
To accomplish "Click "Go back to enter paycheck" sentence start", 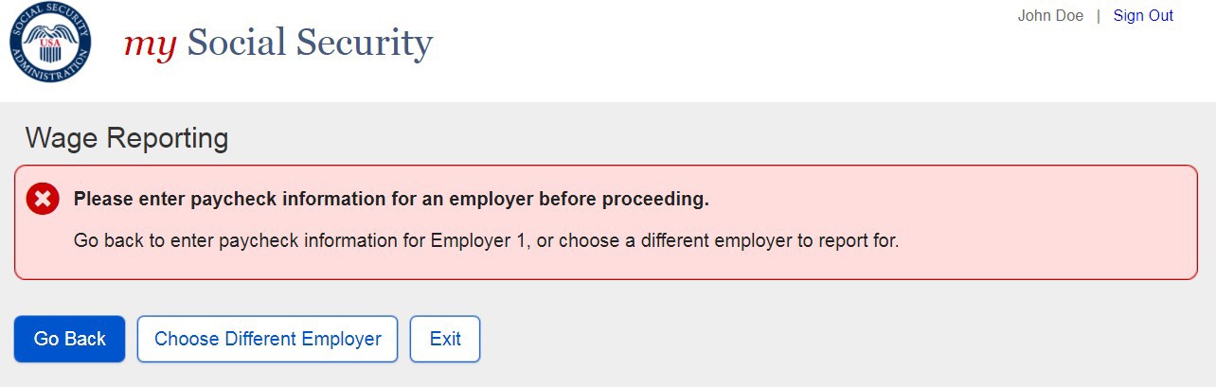I will [142, 240].
